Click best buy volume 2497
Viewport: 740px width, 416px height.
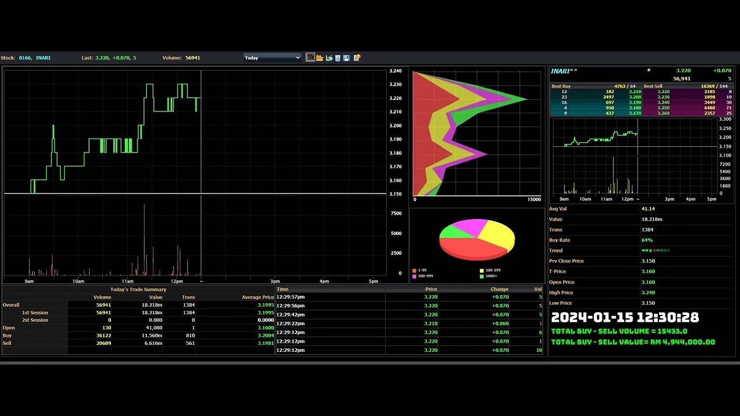[x=608, y=97]
